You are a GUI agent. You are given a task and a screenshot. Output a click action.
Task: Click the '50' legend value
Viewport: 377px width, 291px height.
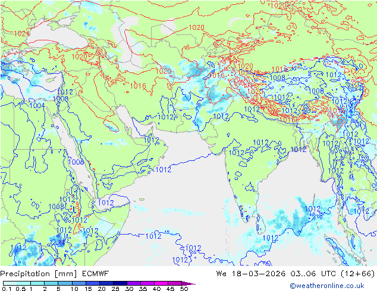[184, 289]
